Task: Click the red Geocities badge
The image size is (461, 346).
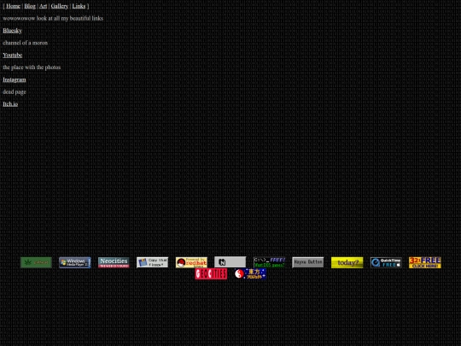Action: coord(211,274)
